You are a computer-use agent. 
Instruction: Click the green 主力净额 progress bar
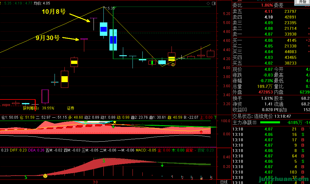(x=270, y=122)
